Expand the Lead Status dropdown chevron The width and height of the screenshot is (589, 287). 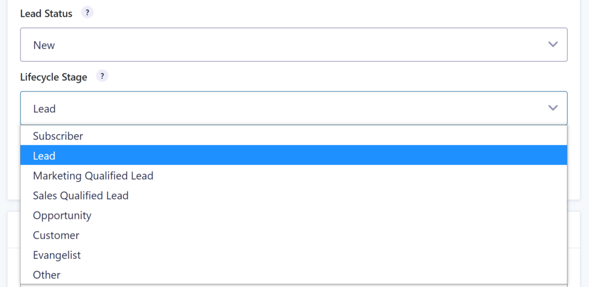553,45
